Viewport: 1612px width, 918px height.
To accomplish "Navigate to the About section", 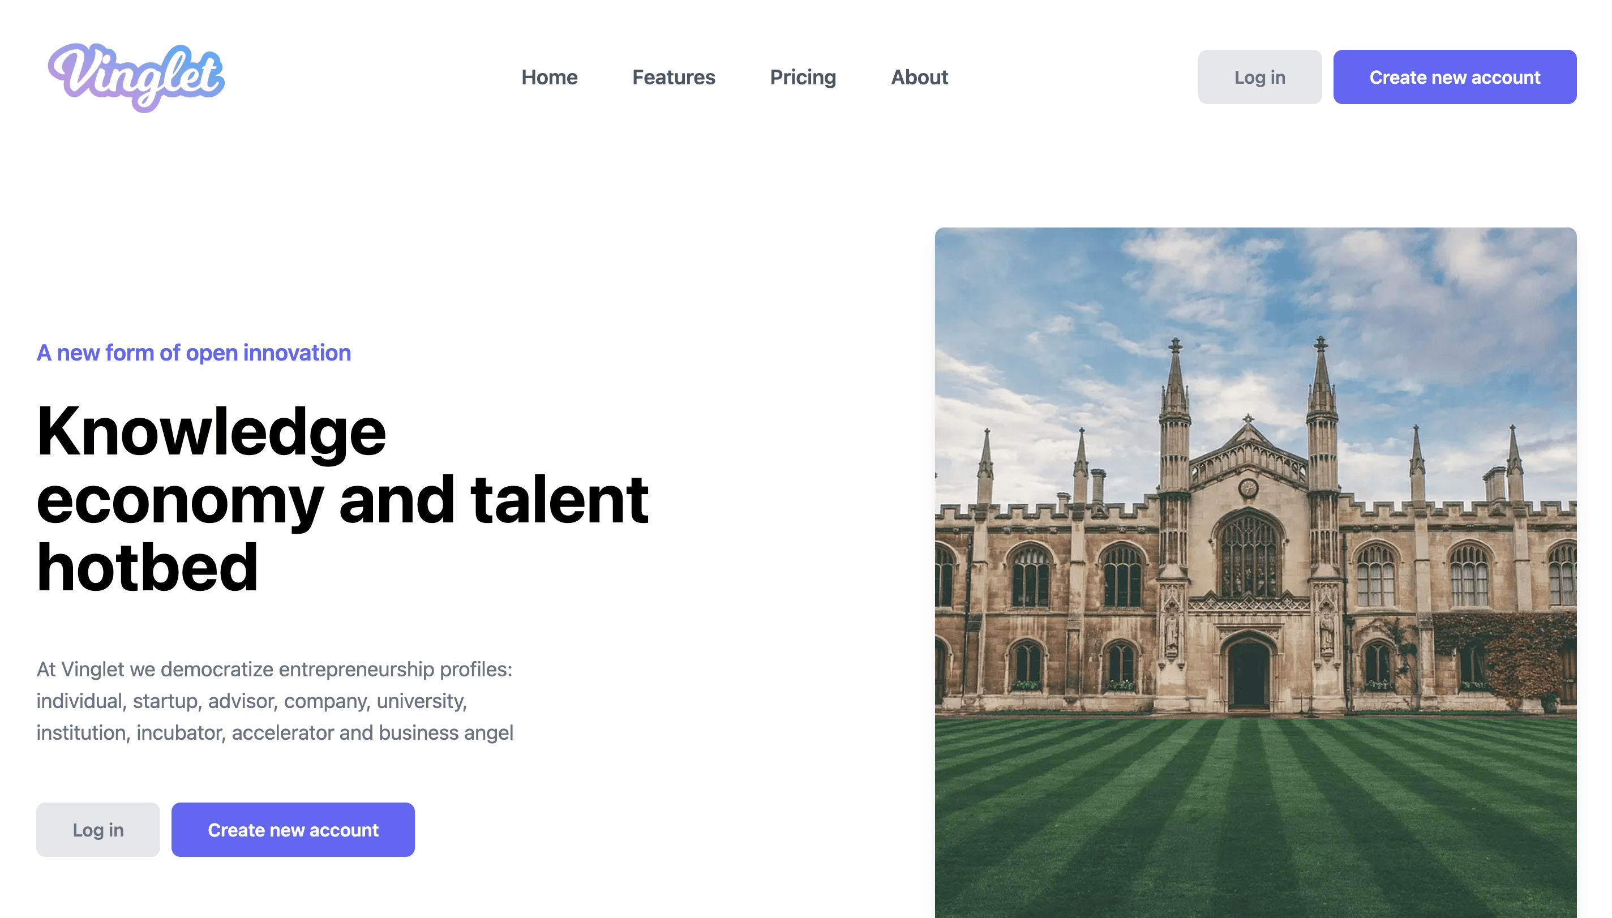I will tap(919, 77).
